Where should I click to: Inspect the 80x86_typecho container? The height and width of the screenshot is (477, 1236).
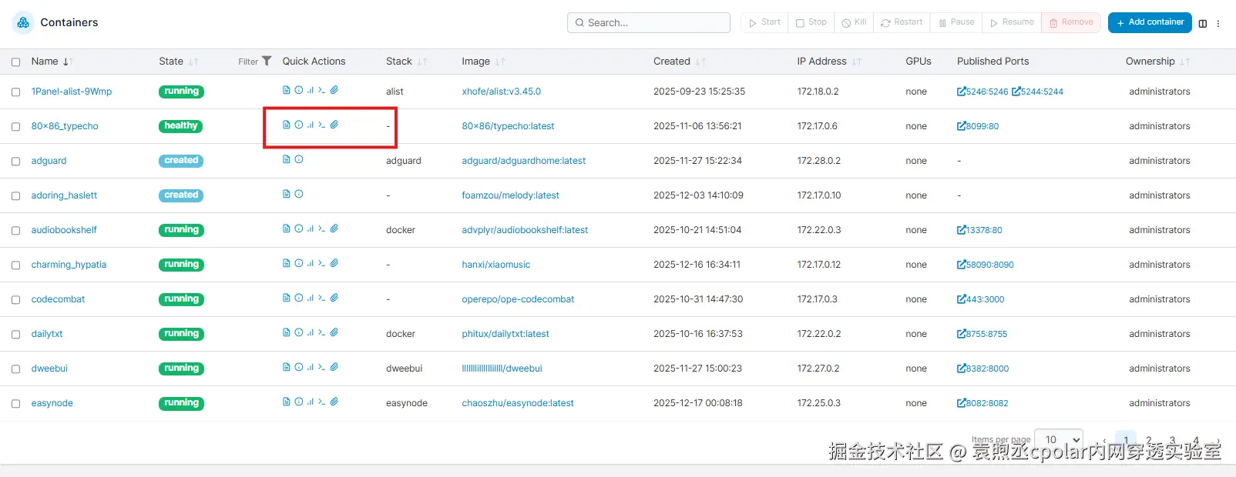coord(299,125)
